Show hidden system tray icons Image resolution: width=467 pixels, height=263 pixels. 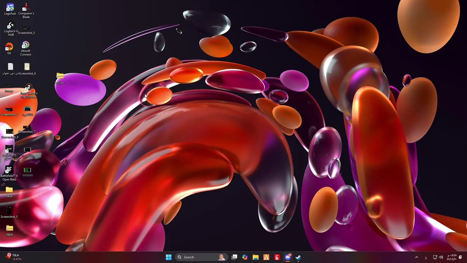[417, 257]
